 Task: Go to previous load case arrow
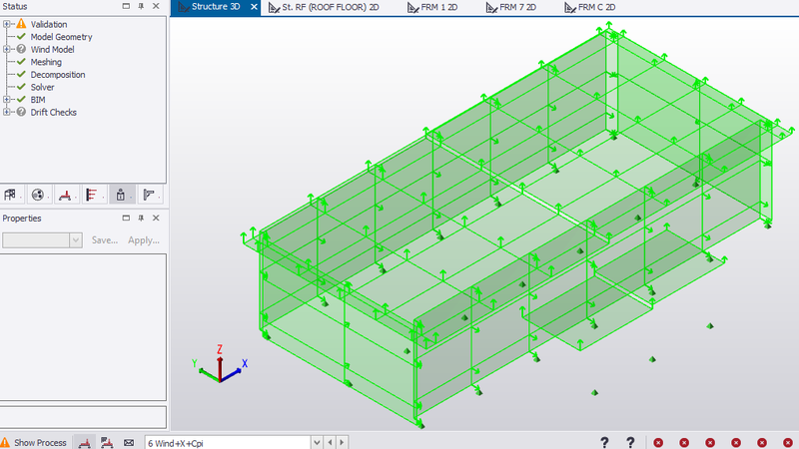tap(331, 443)
